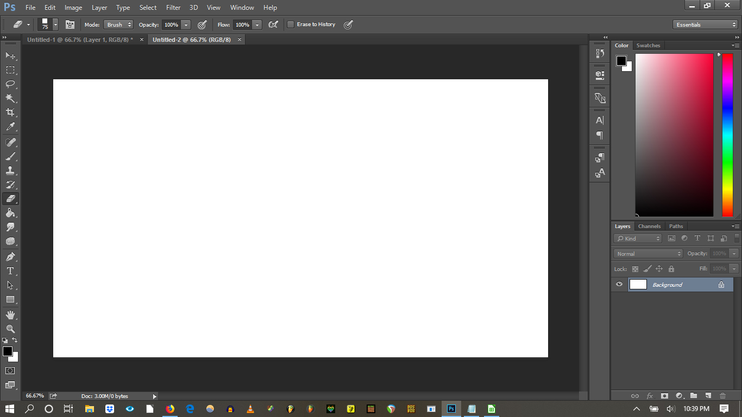Toggle layer filtering on or off
The width and height of the screenshot is (742, 417).
pos(737,238)
